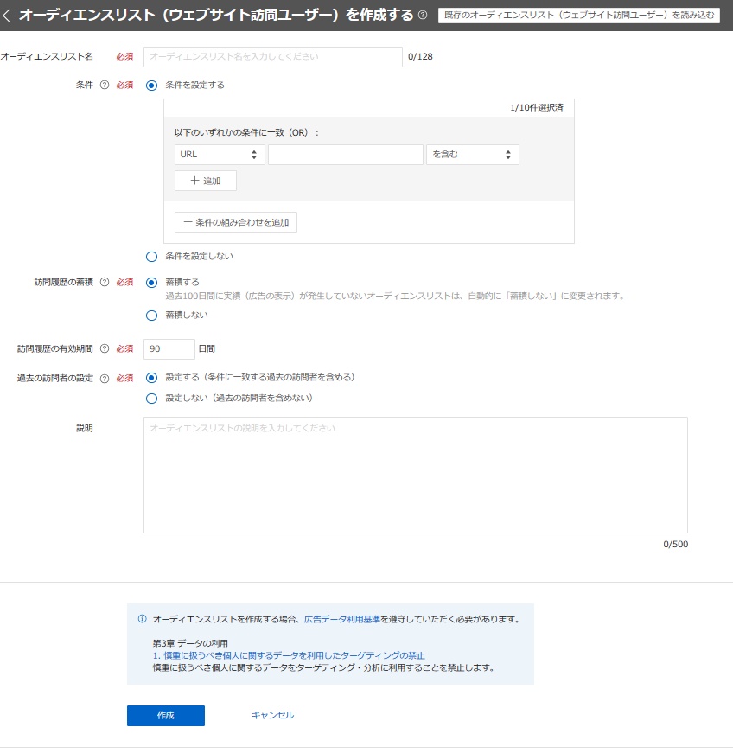Click 条件の組み合わせを追加 button

pyautogui.click(x=236, y=222)
